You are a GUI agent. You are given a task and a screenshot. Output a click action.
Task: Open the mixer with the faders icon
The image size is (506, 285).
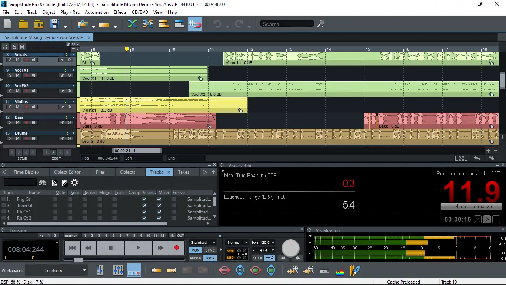(x=118, y=271)
